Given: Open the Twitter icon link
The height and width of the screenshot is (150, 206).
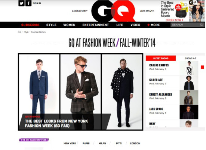Looking at the screenshot, I should coord(21,3).
